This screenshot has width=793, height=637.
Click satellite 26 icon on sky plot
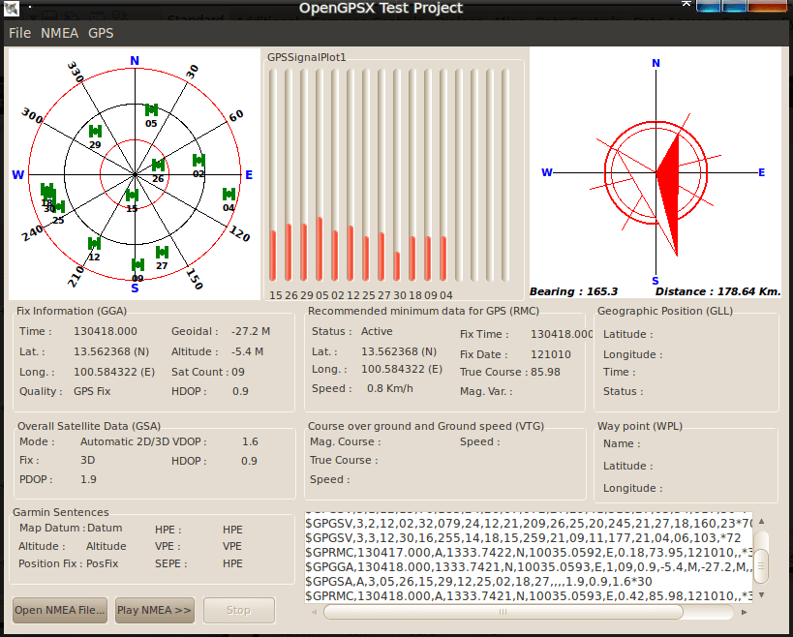158,165
